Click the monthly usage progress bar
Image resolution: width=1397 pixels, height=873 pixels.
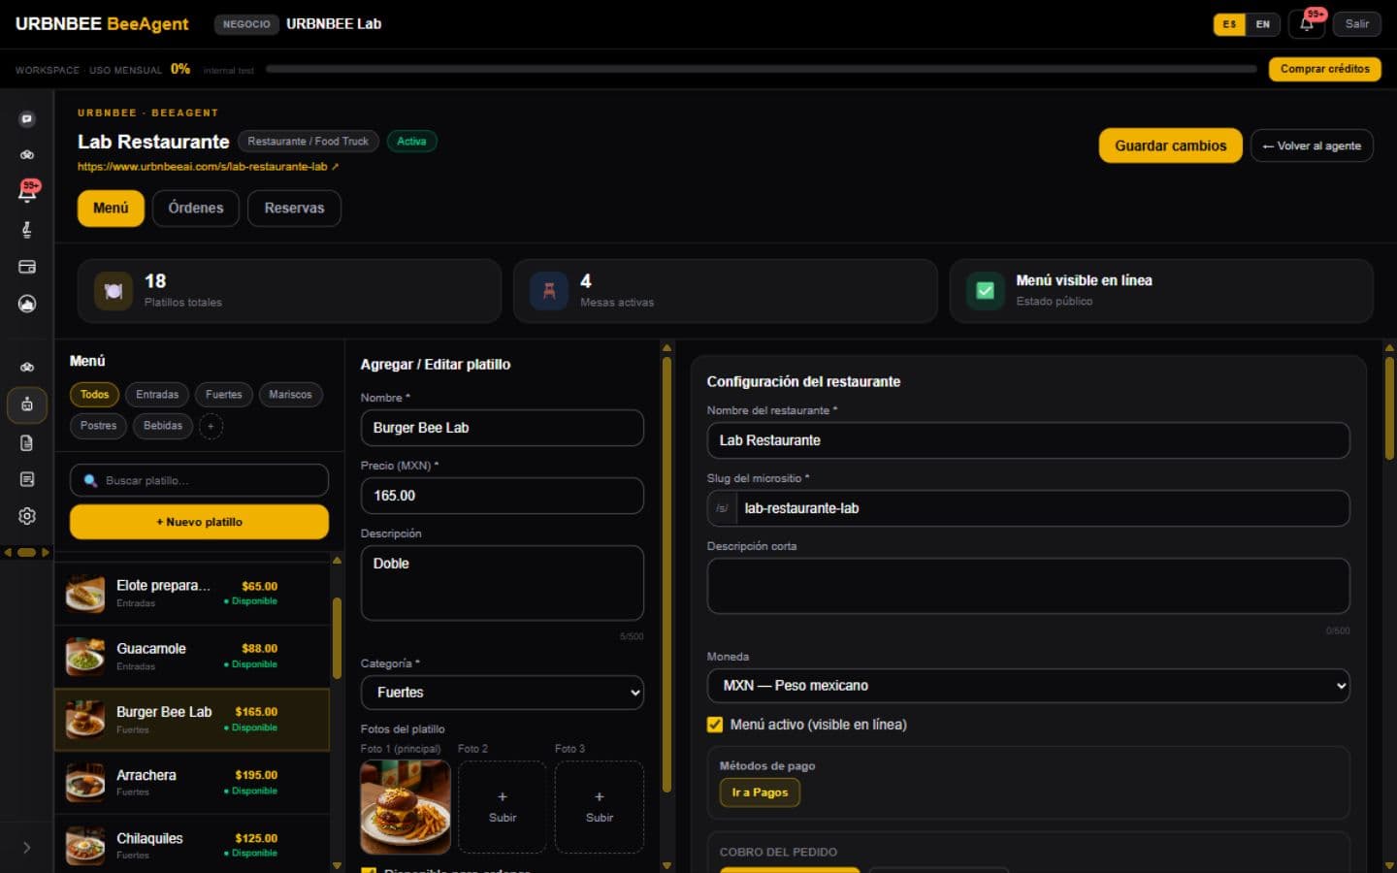coord(762,70)
